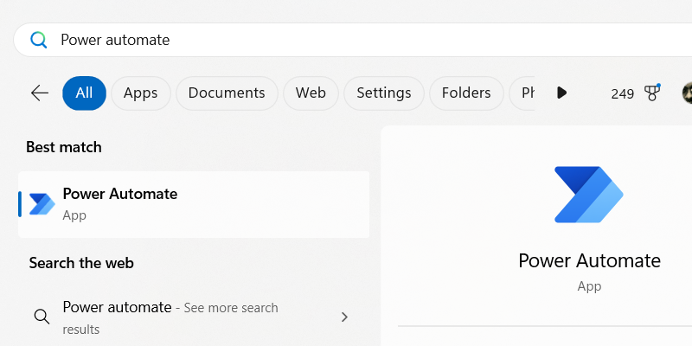Filter search results by Folders
Viewport: 692px width, 346px height.
click(x=466, y=93)
